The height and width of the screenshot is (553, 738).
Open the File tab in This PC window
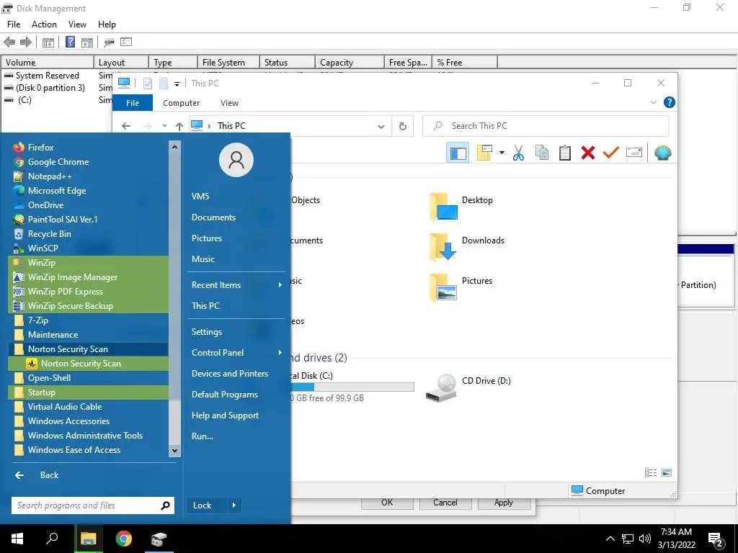[x=133, y=103]
